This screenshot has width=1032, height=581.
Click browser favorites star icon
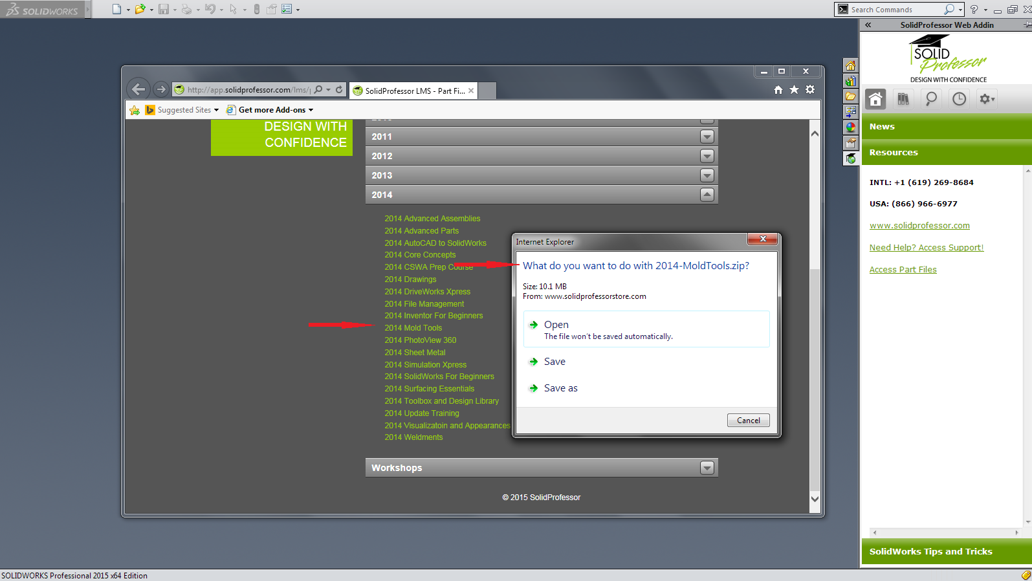[x=794, y=90]
